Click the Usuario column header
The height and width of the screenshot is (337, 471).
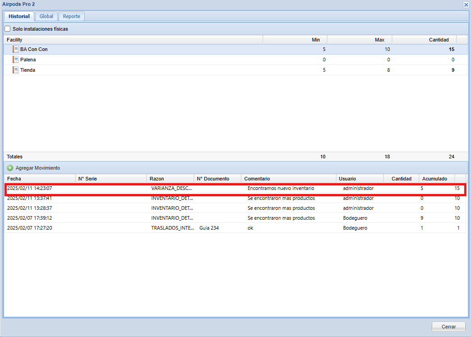pyautogui.click(x=360, y=179)
